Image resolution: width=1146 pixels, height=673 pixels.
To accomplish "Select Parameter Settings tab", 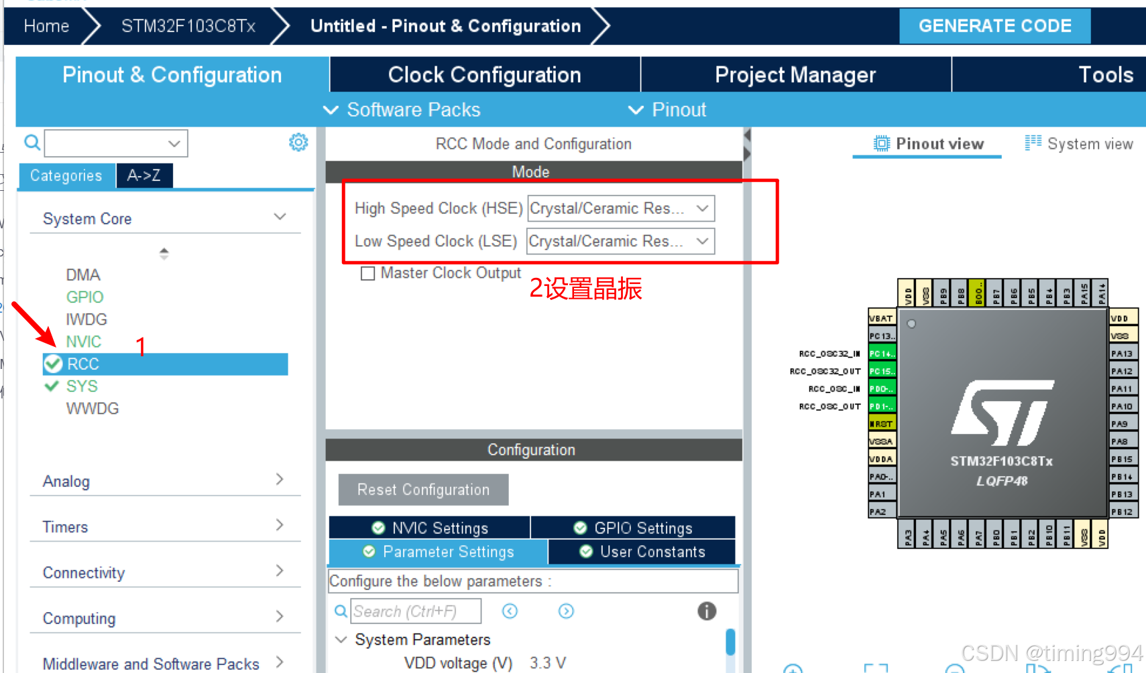I will point(439,551).
